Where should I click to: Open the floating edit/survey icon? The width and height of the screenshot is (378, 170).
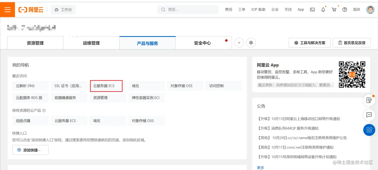pos(369,100)
